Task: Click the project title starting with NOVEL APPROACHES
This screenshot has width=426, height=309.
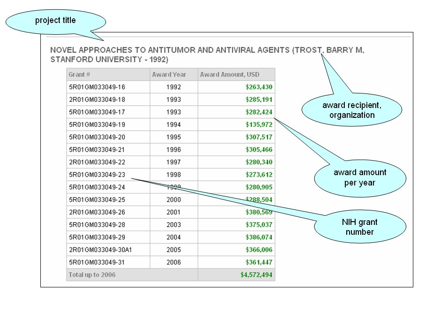Action: [x=207, y=54]
